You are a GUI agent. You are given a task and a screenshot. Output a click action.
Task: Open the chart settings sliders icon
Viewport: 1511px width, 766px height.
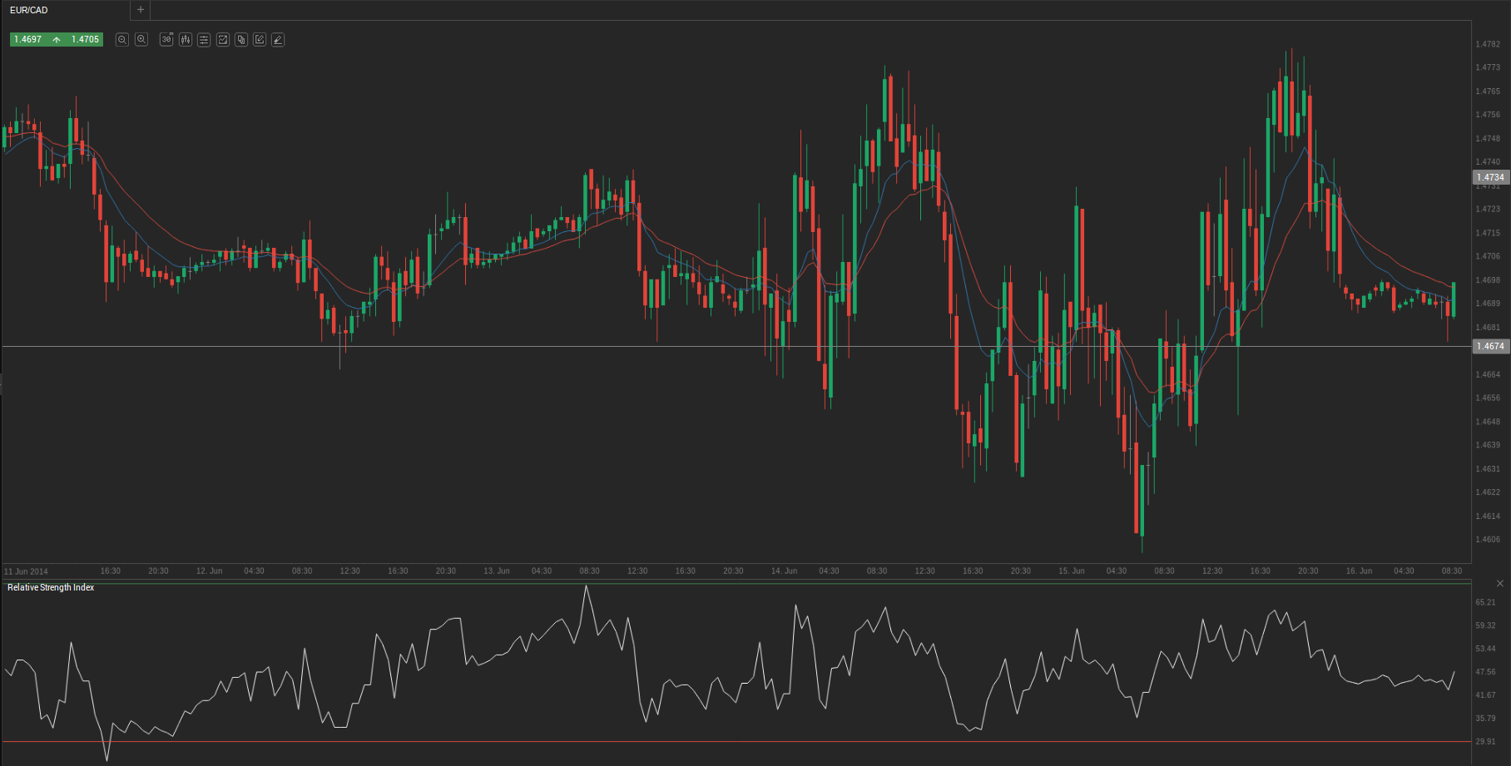tap(204, 40)
